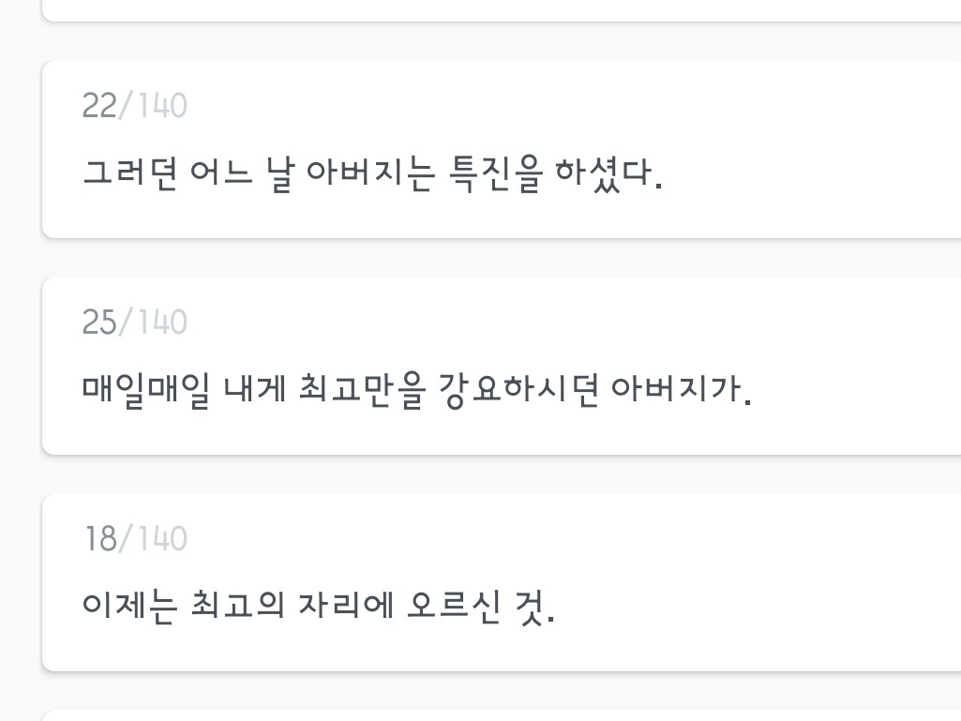Click the word '것.' ending the third card
This screenshot has height=721, width=961.
(536, 606)
